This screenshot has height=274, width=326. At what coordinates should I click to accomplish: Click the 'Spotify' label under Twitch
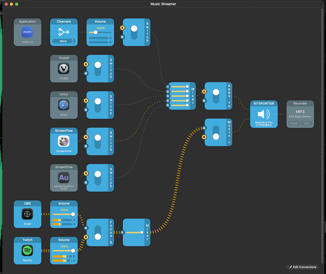tap(27, 260)
